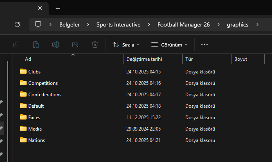Image resolution: width=272 pixels, height=162 pixels.
Task: Click date 29.09.2024 22:05 of Media
Action: click(144, 129)
